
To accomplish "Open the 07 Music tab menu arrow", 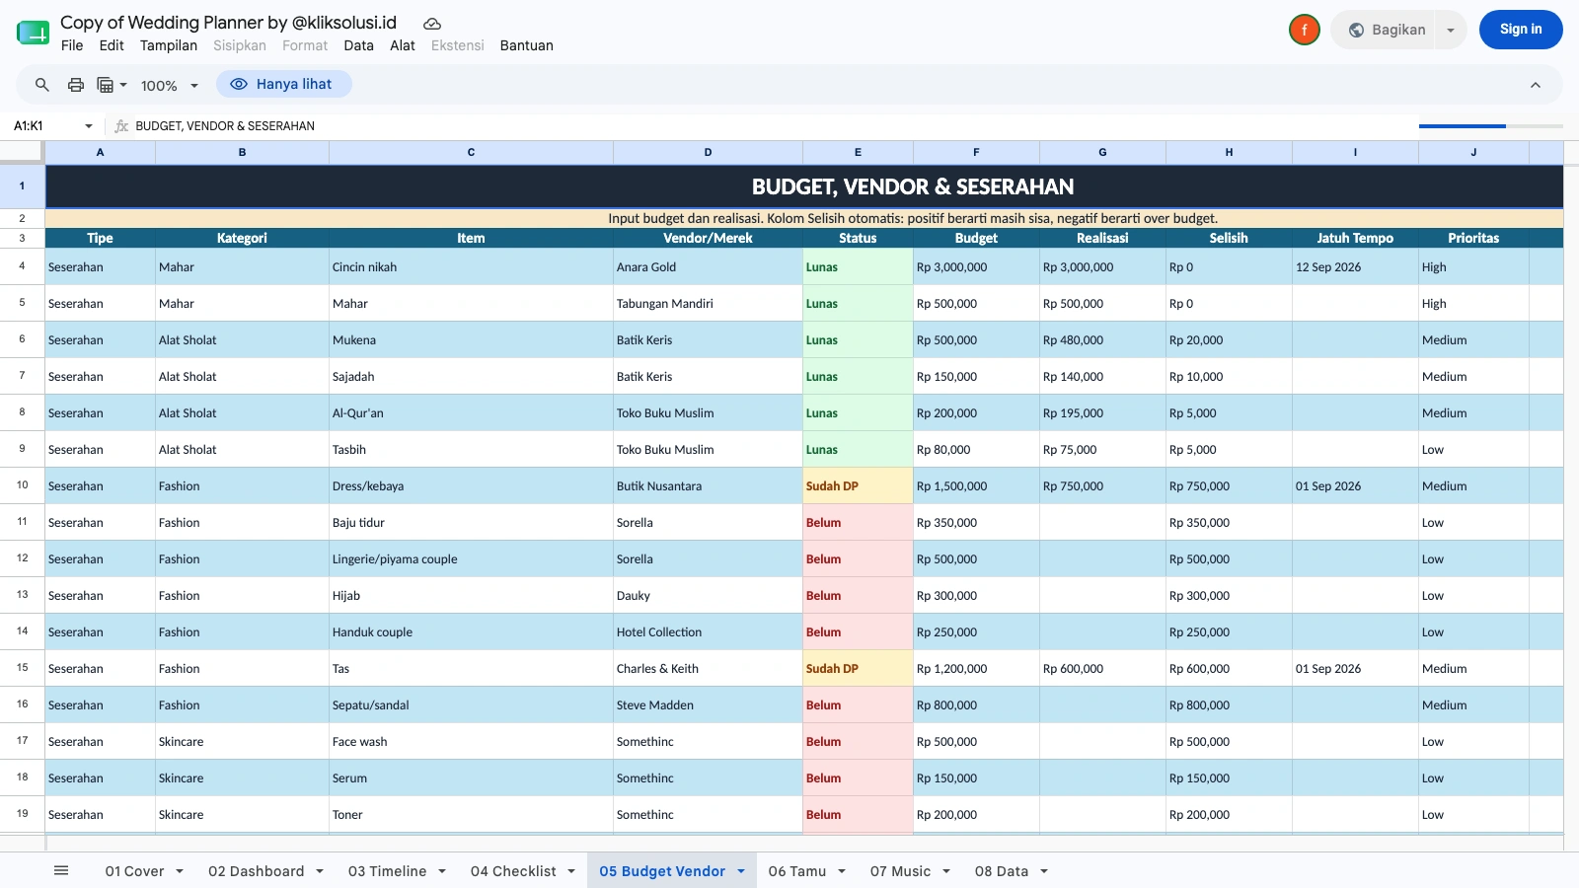I will coord(946,871).
